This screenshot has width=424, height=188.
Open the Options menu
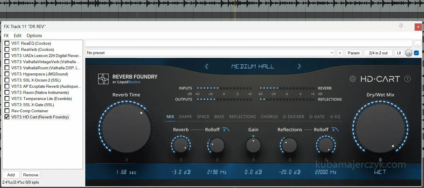[34, 36]
